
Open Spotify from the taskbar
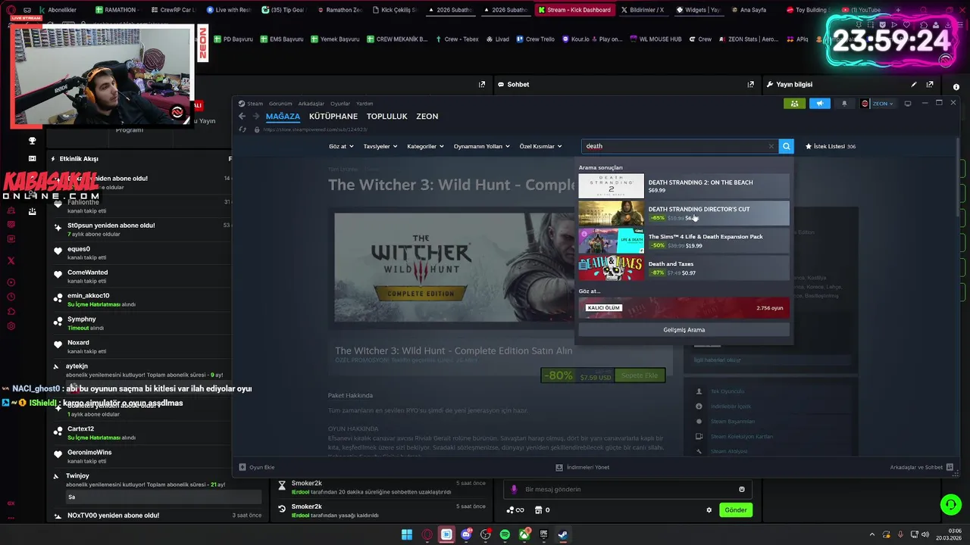pyautogui.click(x=505, y=534)
